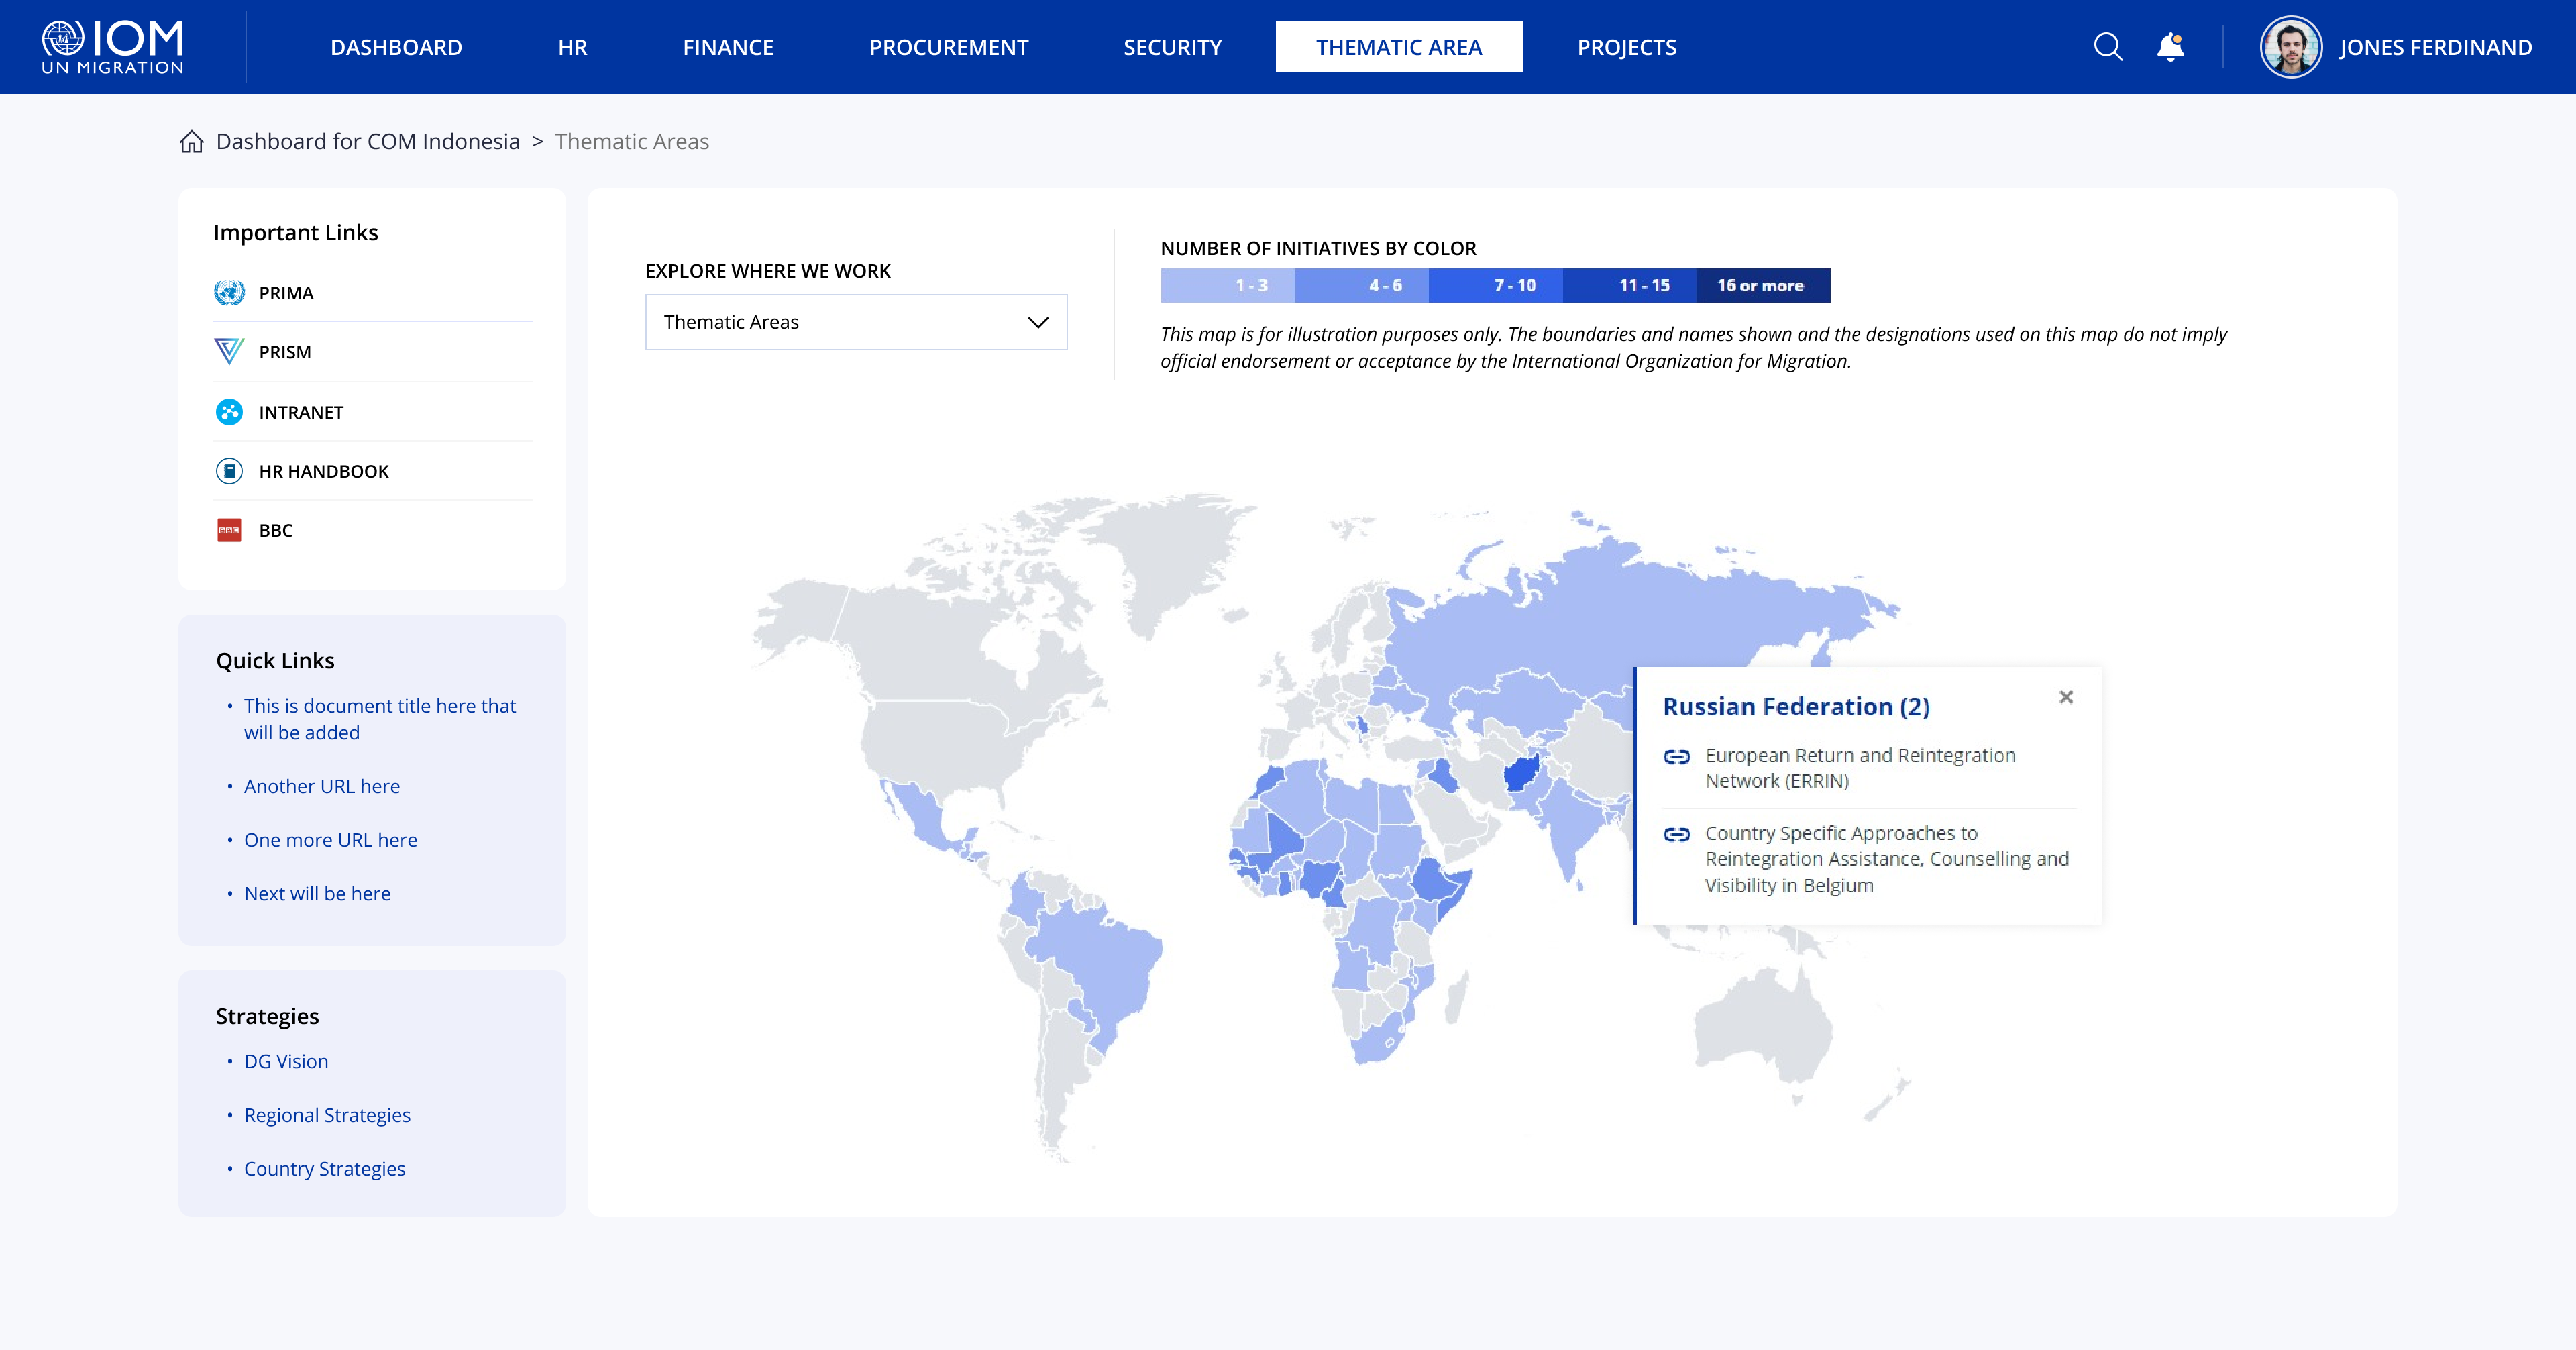This screenshot has width=2576, height=1350.
Task: Click the search magnifier icon
Action: click(2107, 47)
